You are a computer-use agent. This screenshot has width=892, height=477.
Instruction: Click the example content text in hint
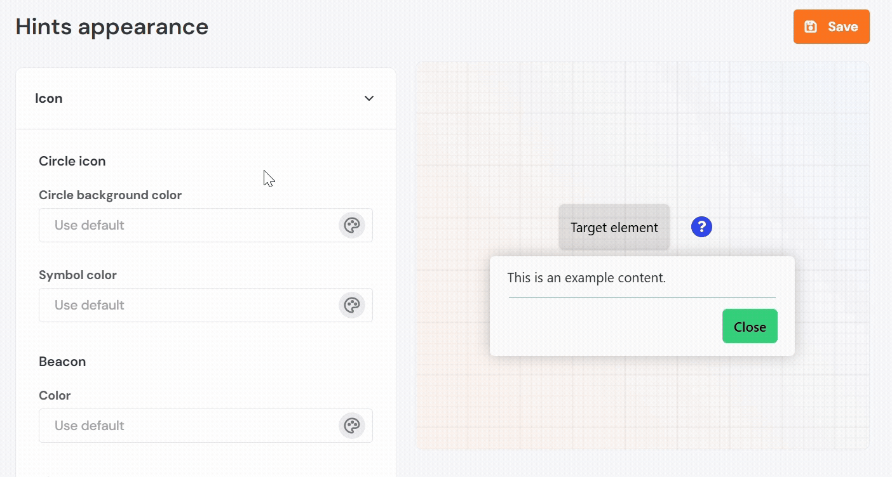pyautogui.click(x=586, y=278)
